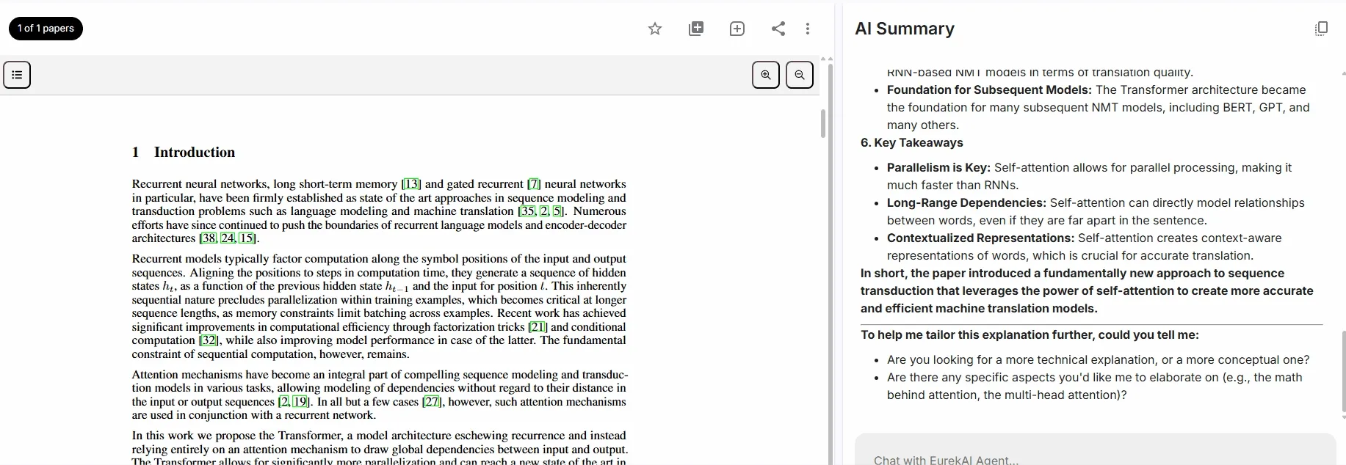This screenshot has width=1346, height=465.
Task: Open citation [7] for gated recurrent networks
Action: coord(534,184)
